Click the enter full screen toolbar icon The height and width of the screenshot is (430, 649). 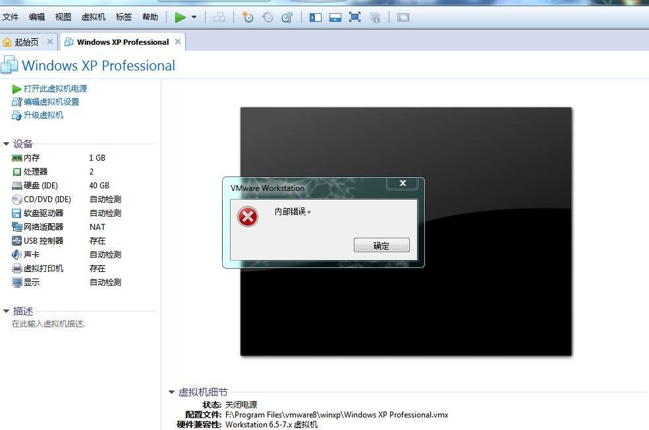(x=354, y=18)
